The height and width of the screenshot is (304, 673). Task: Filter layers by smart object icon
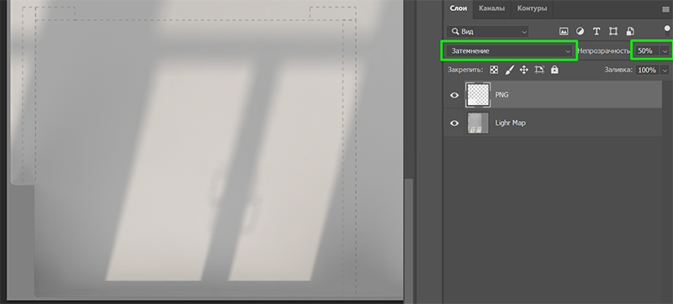(x=629, y=32)
